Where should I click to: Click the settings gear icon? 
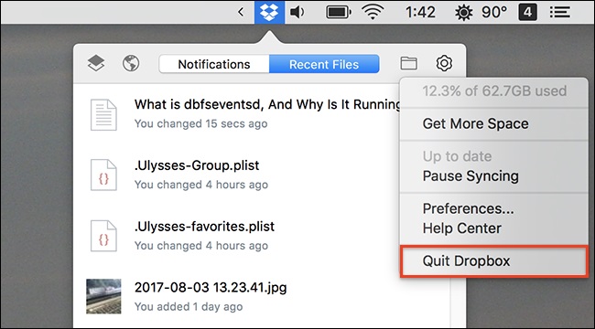click(444, 63)
